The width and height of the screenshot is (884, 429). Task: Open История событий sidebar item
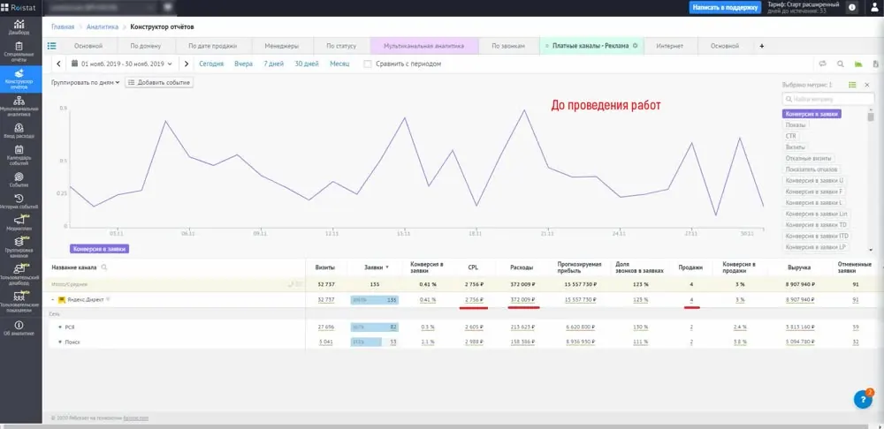coord(19,201)
